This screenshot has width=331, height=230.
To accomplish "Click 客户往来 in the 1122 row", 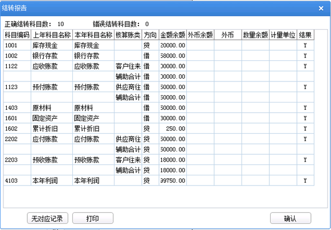I will pos(128,66).
